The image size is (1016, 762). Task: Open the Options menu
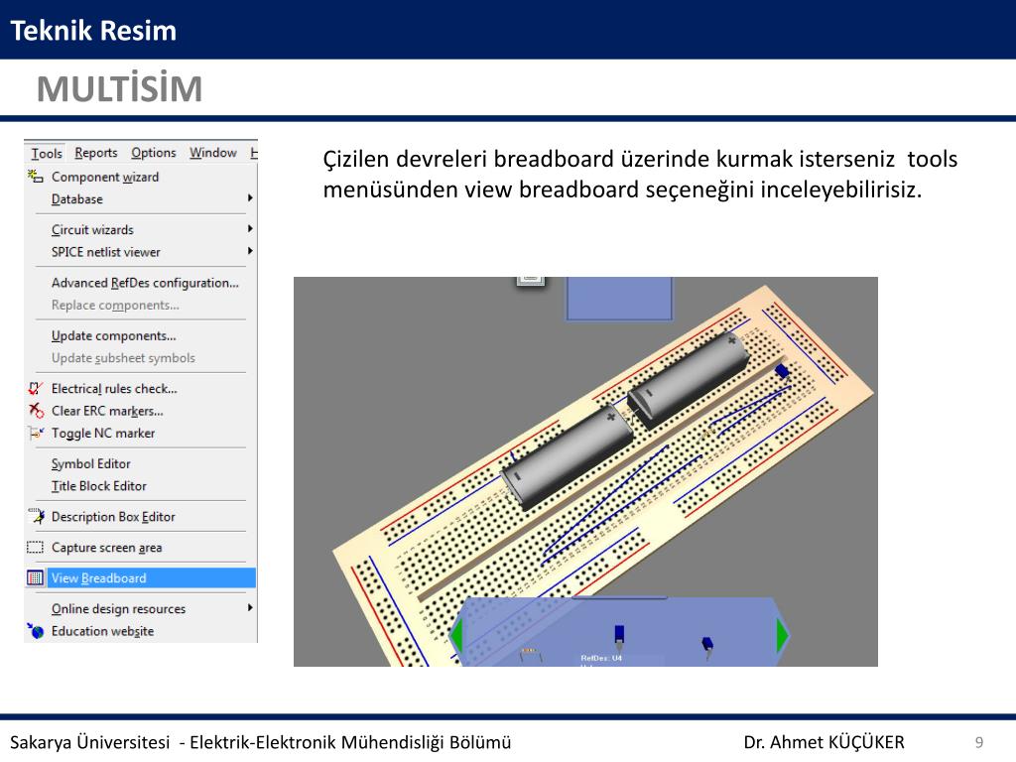point(154,153)
